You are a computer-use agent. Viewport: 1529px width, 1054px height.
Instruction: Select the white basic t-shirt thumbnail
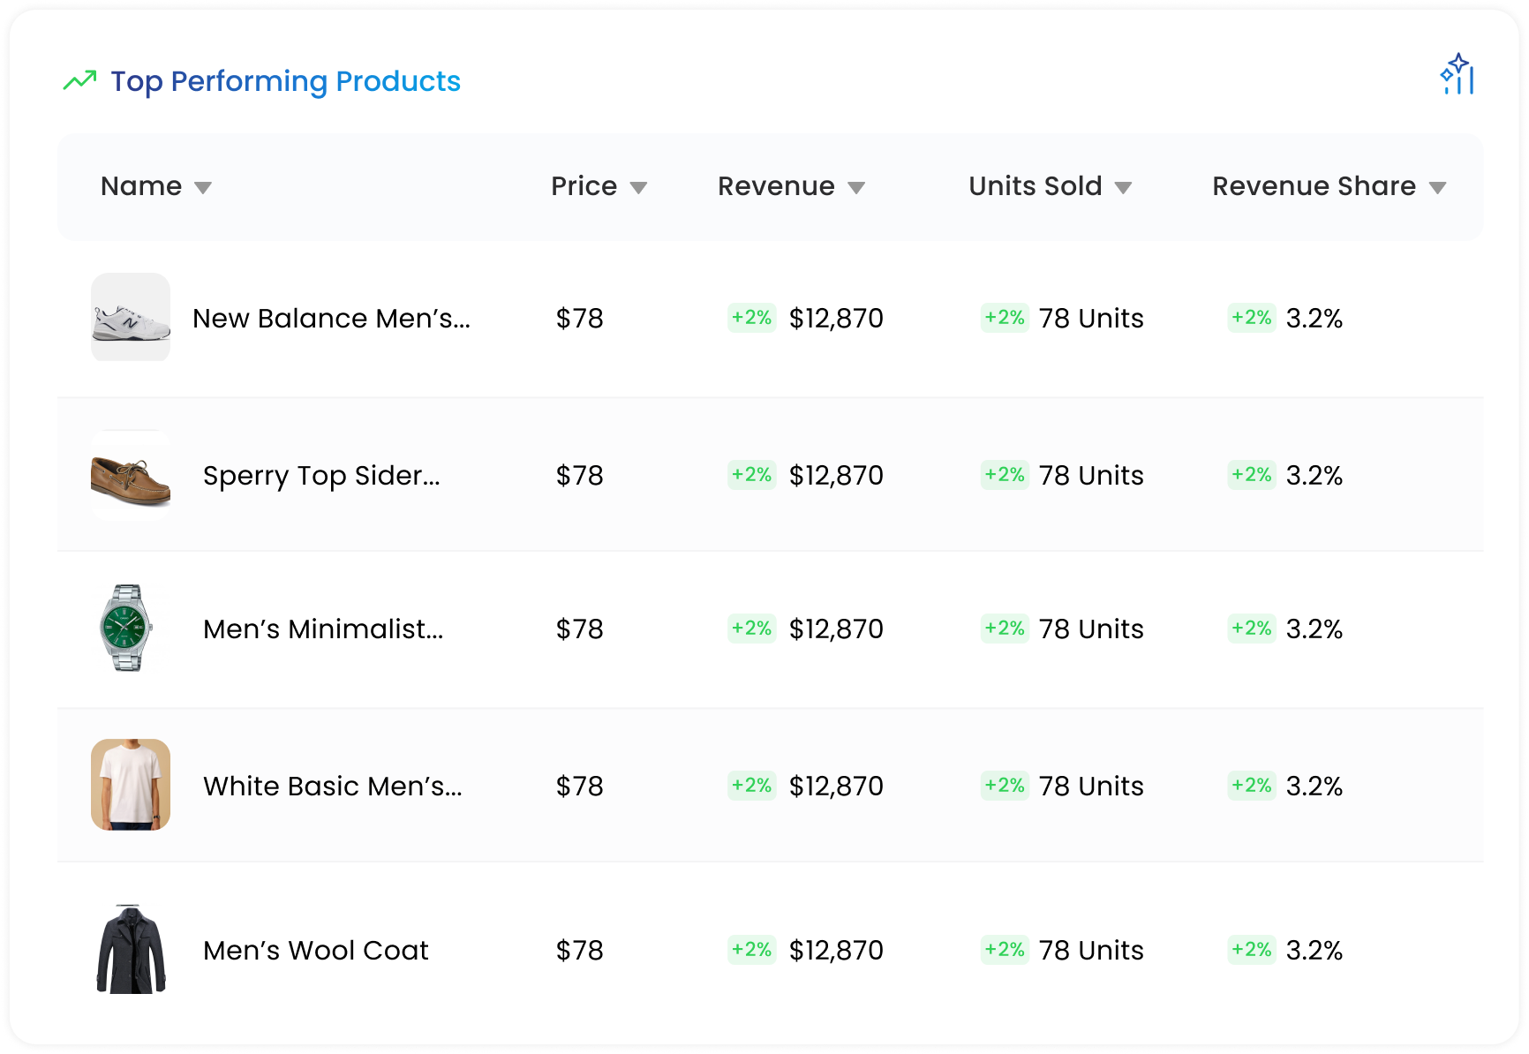pyautogui.click(x=131, y=785)
